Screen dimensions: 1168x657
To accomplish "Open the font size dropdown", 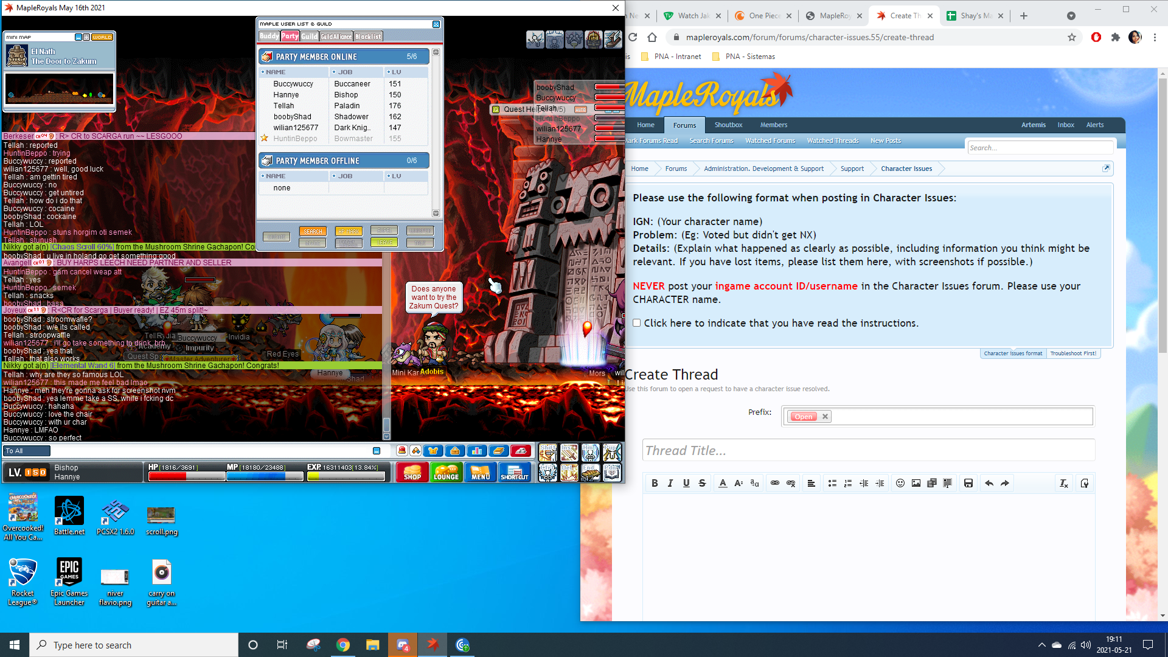I will pos(739,483).
